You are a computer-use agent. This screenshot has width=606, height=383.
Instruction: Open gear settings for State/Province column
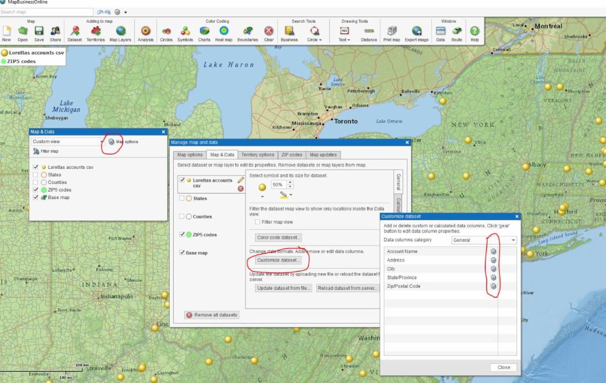pos(493,278)
